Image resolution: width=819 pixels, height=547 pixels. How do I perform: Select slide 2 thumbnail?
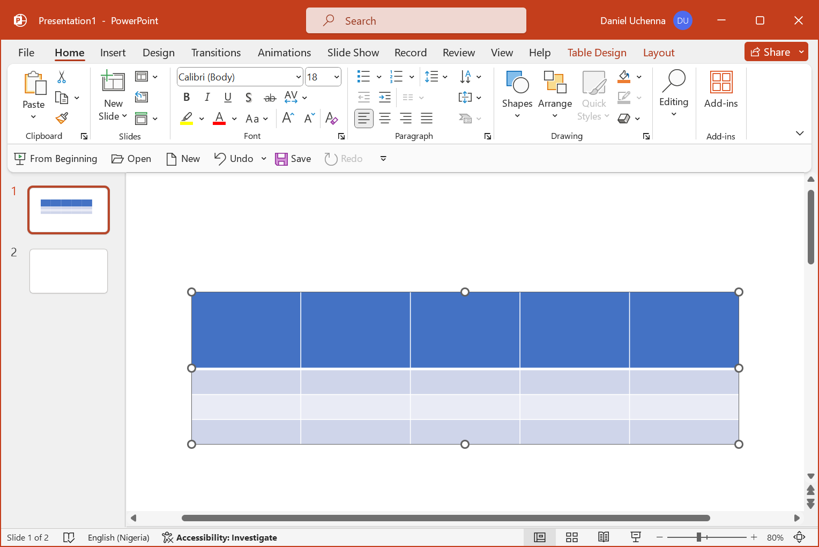coord(68,271)
